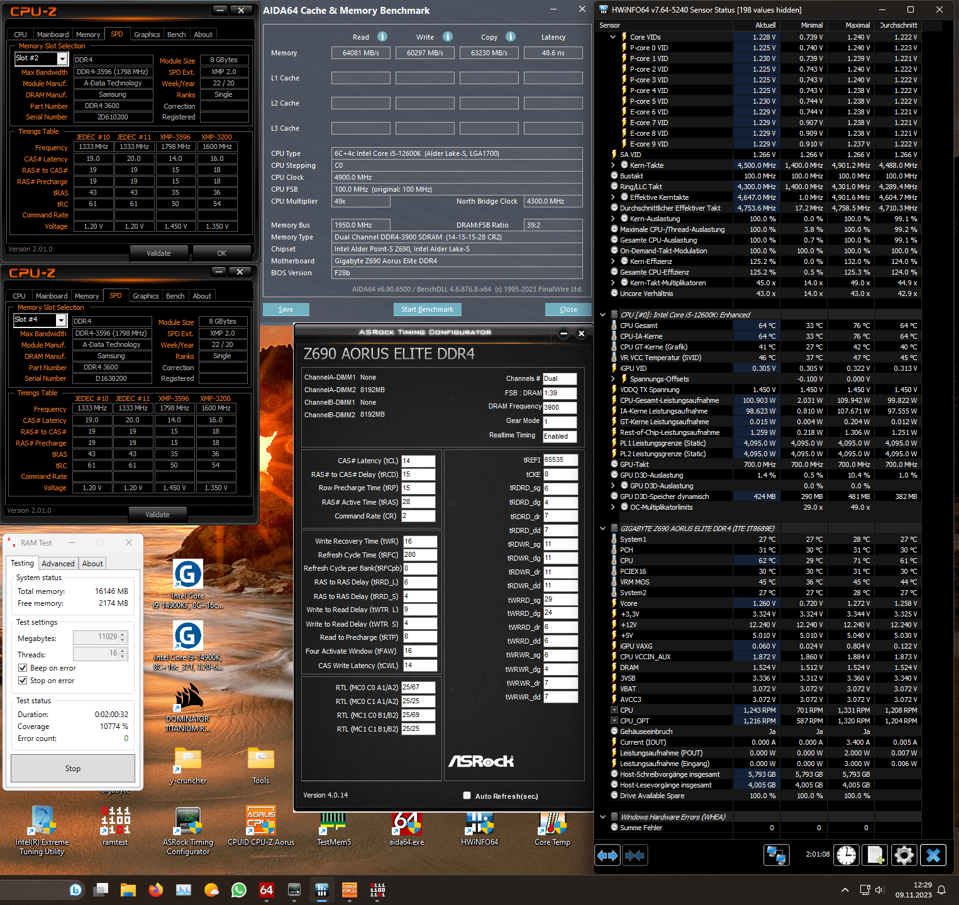Click the taskbar volume speaker icon

click(x=879, y=890)
